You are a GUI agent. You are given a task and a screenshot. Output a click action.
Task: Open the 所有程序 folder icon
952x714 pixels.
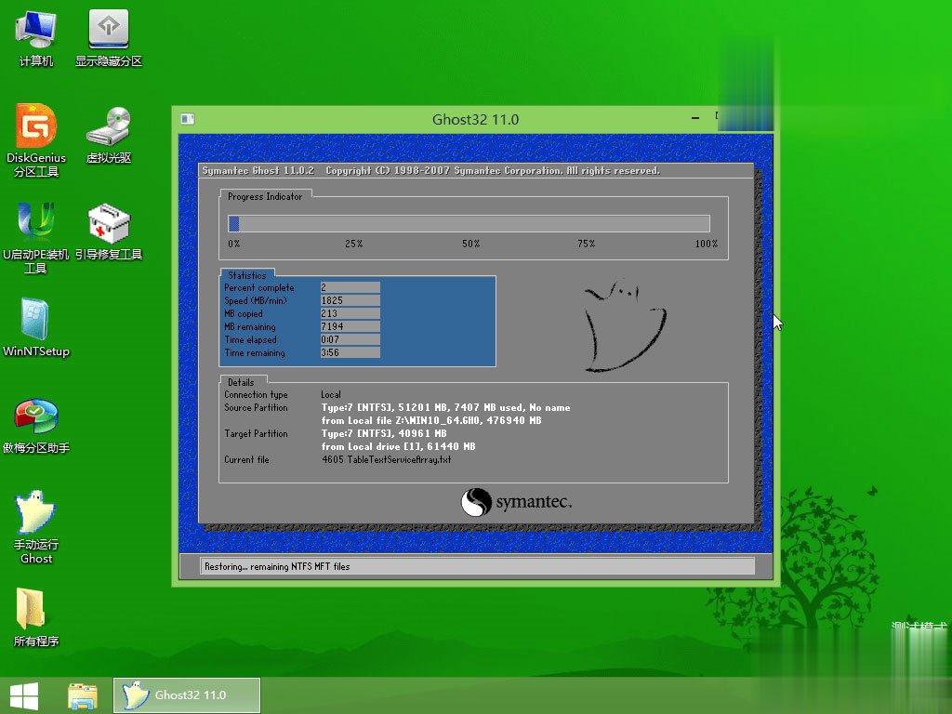click(x=36, y=617)
